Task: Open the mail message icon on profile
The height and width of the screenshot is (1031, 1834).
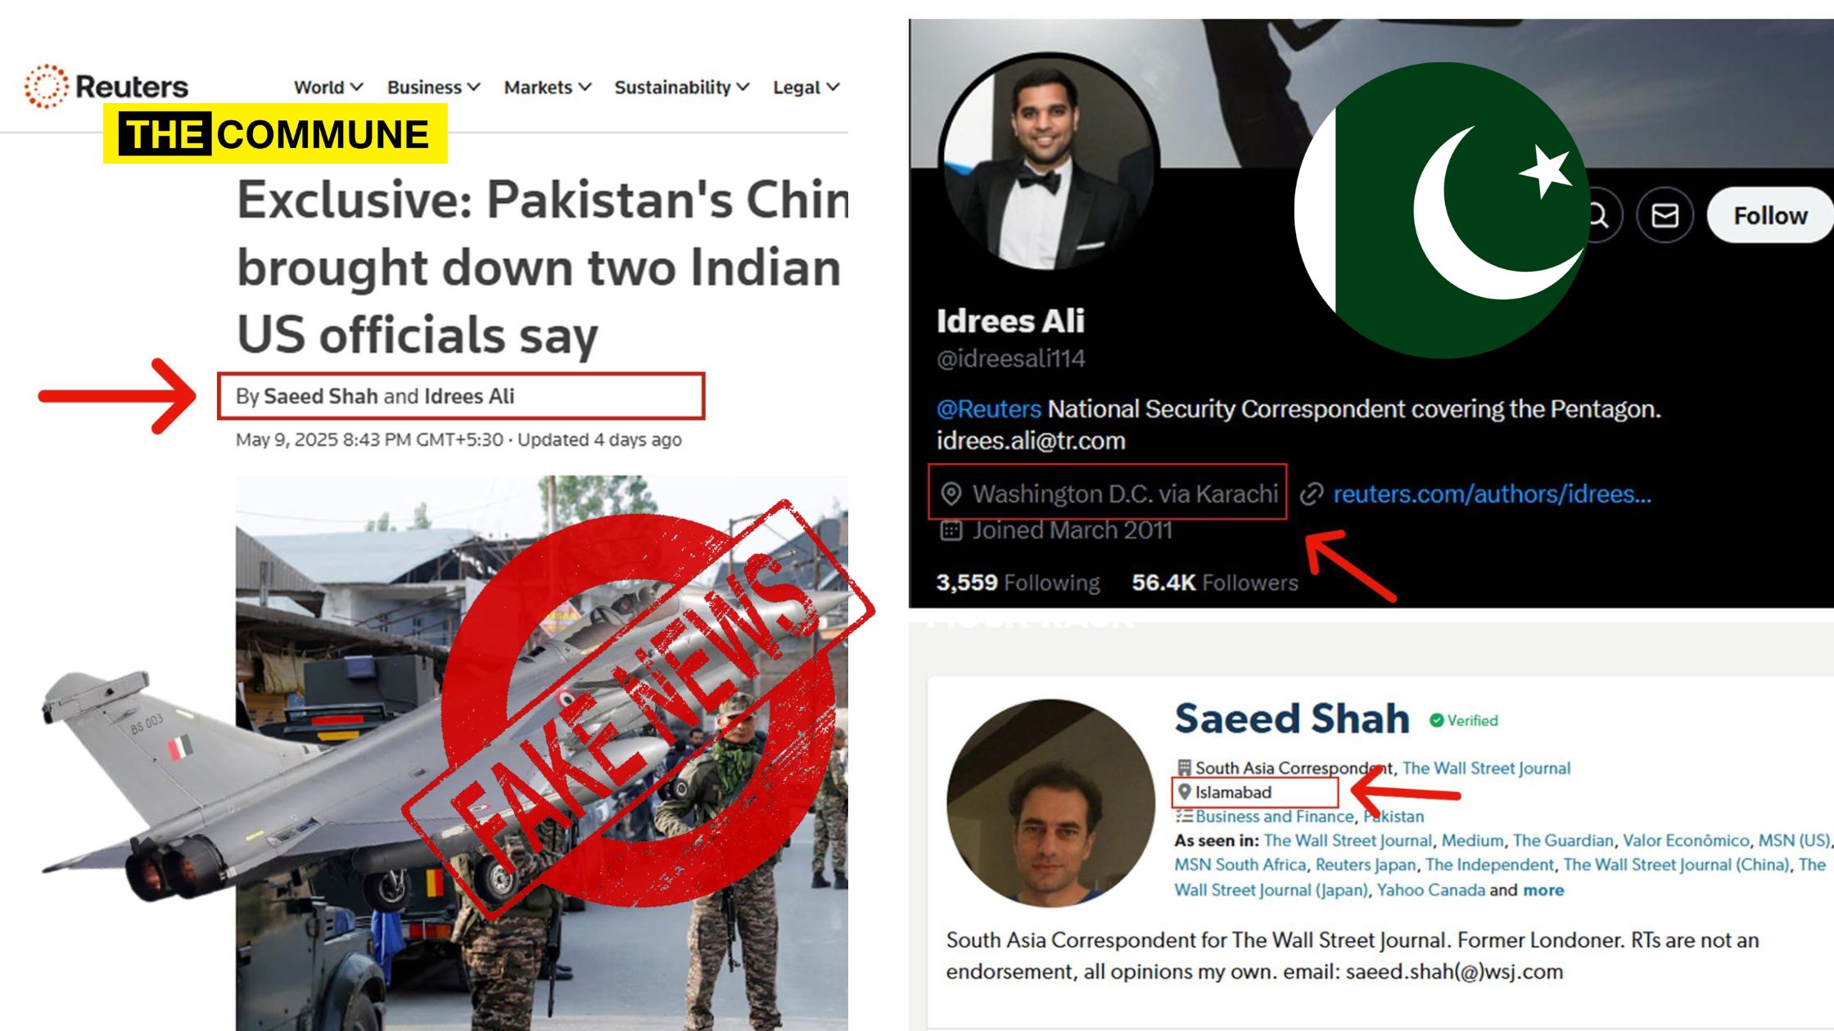Action: pos(1665,215)
